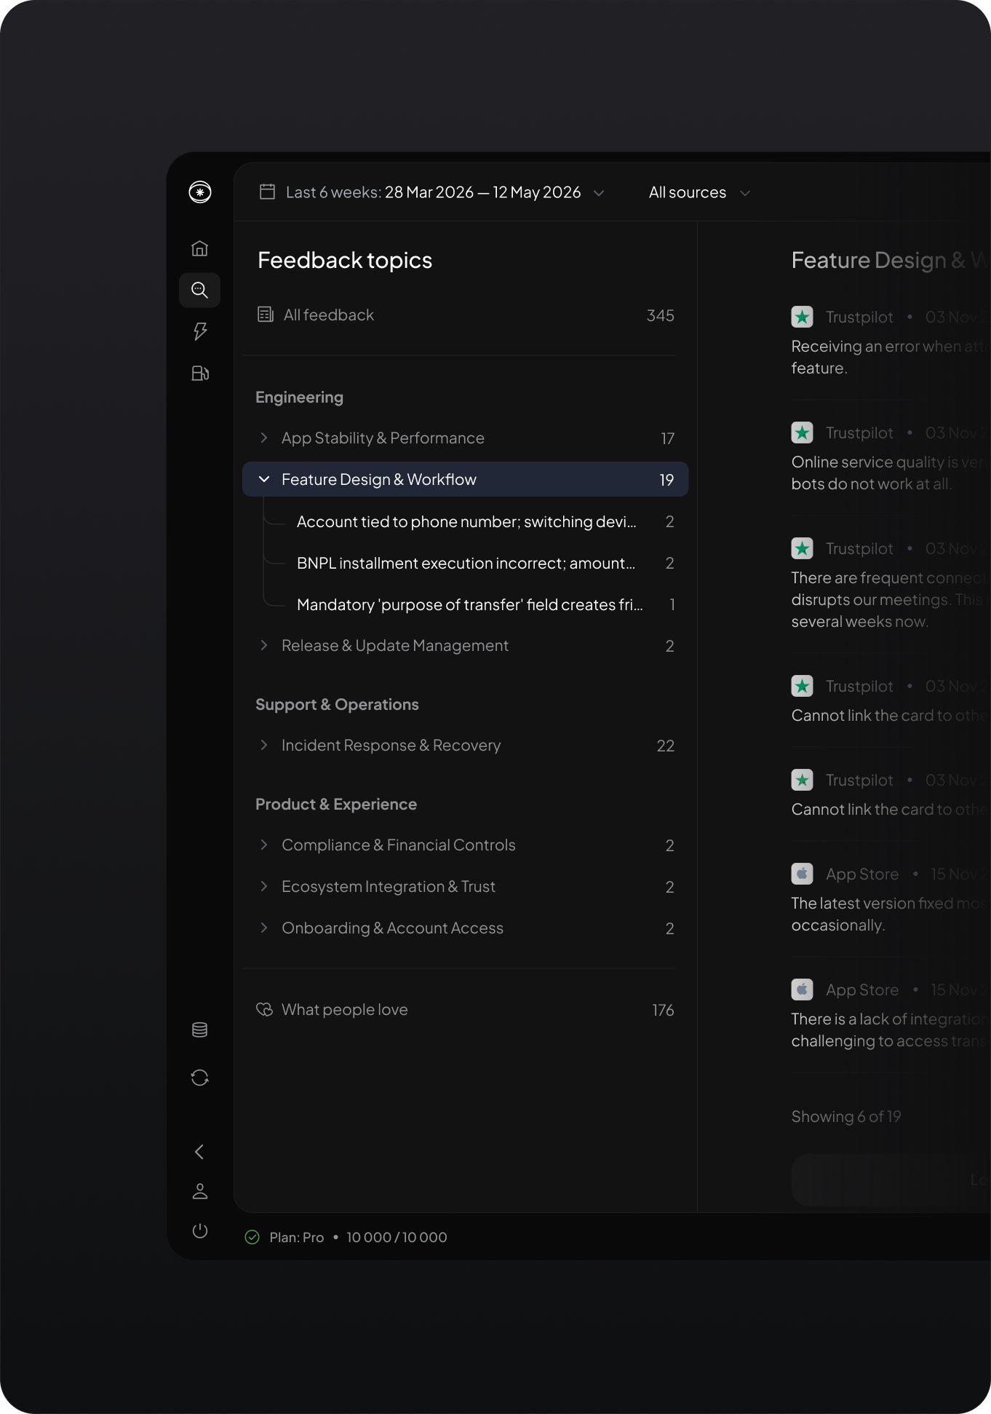Click 'There is a lack of integration' review
The image size is (991, 1414).
pos(891,1030)
